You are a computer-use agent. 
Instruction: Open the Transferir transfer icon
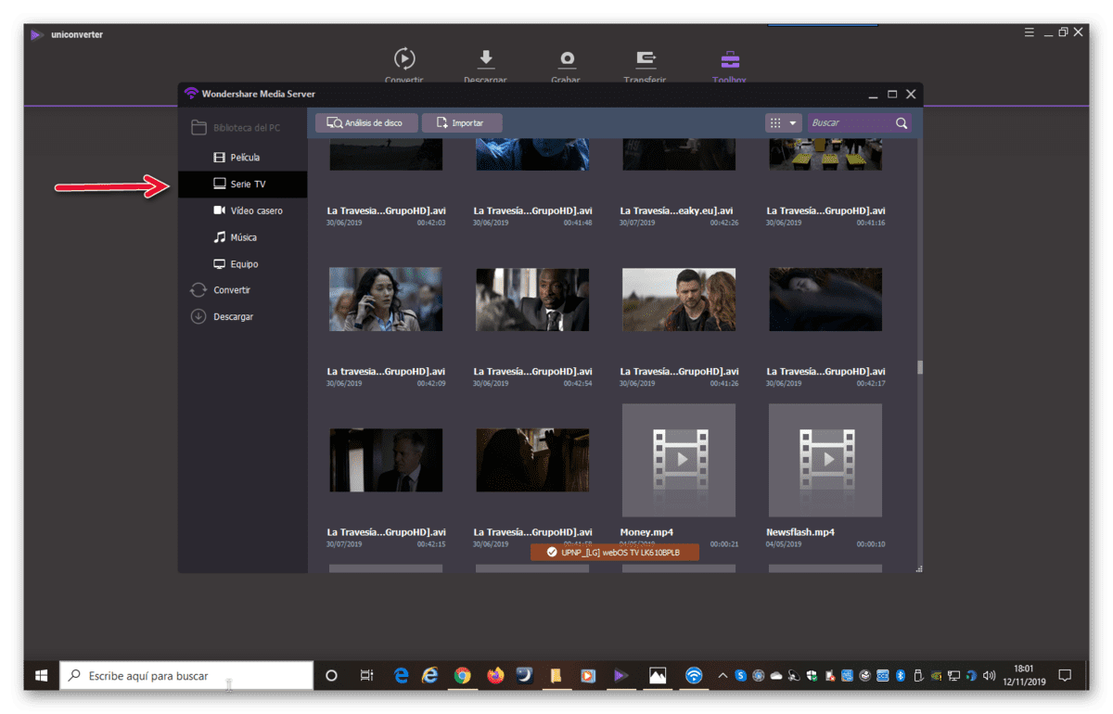646,59
